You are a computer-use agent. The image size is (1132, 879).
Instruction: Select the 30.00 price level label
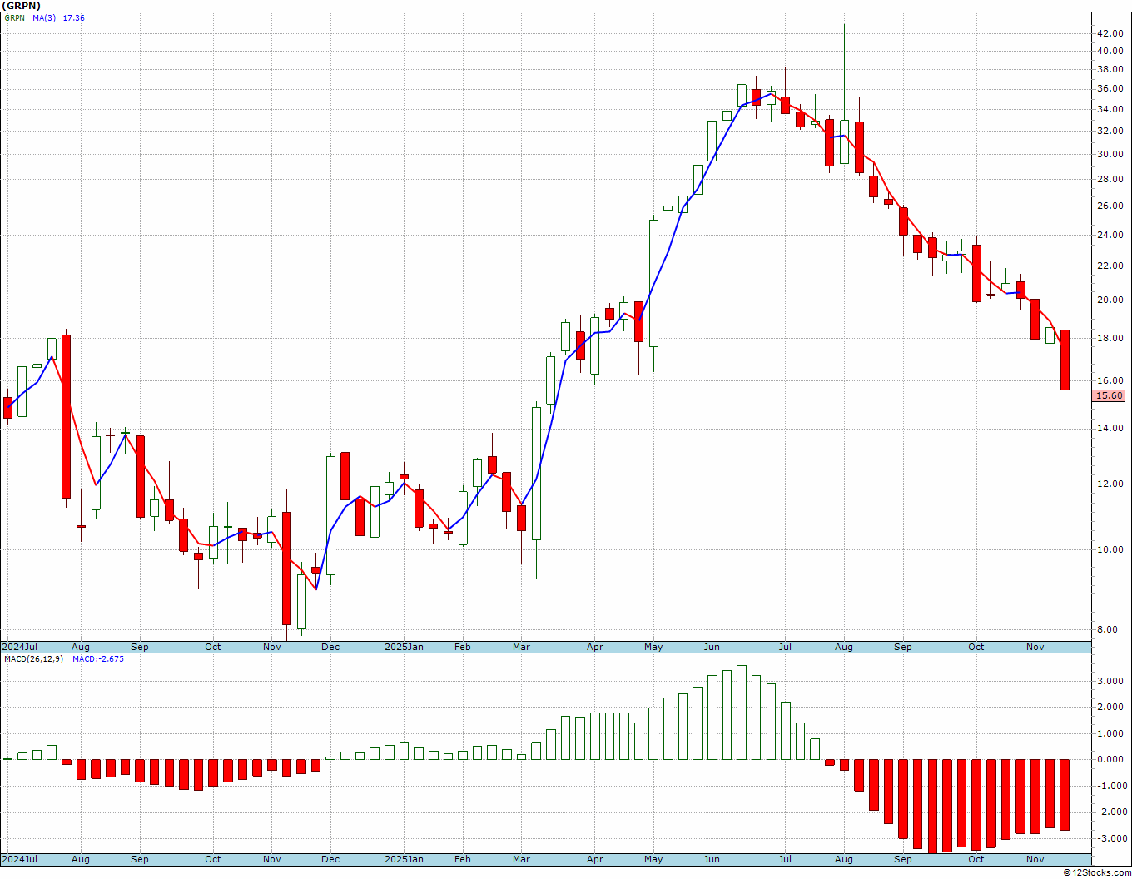pyautogui.click(x=1109, y=154)
